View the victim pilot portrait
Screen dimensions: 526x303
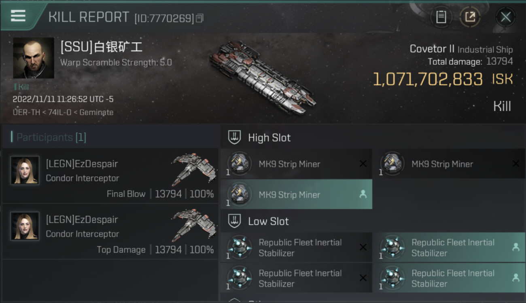(33, 58)
